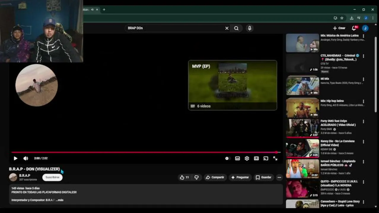This screenshot has width=379, height=213.
Task: Open the more actions ellipsis under the video
Action: (279, 177)
